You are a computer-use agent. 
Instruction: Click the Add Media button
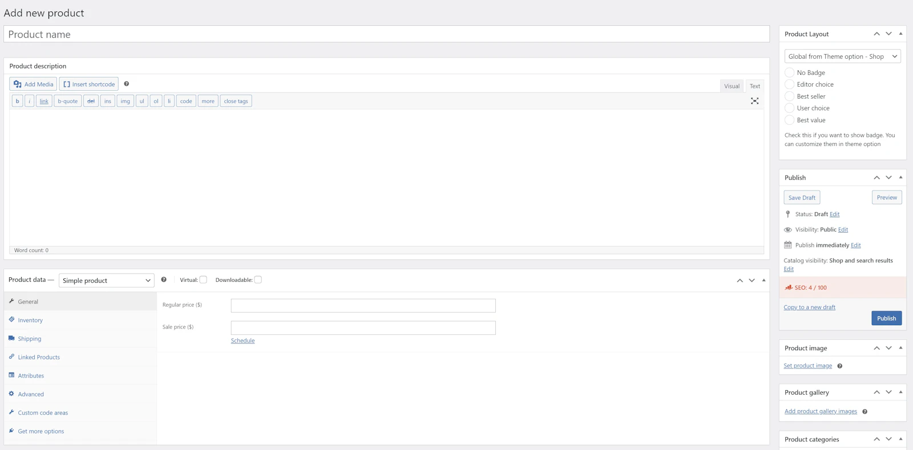tap(33, 84)
